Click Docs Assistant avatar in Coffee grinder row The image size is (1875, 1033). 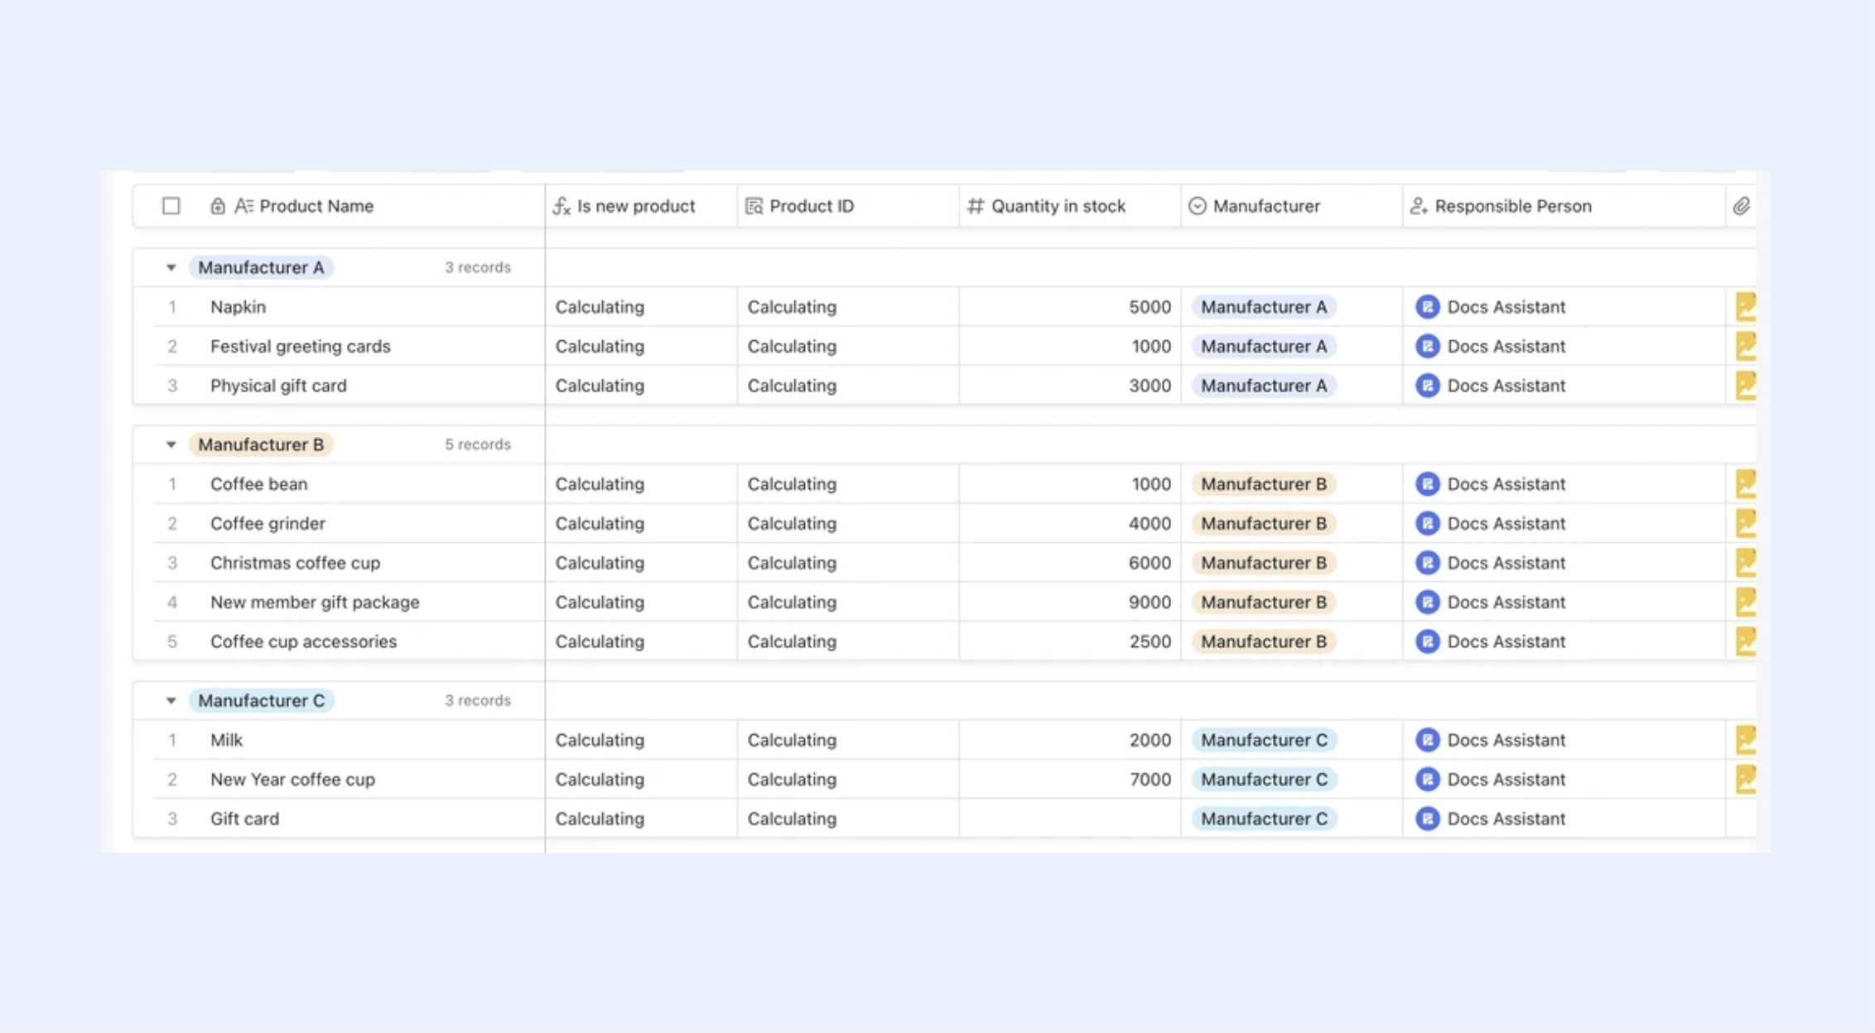1427,523
